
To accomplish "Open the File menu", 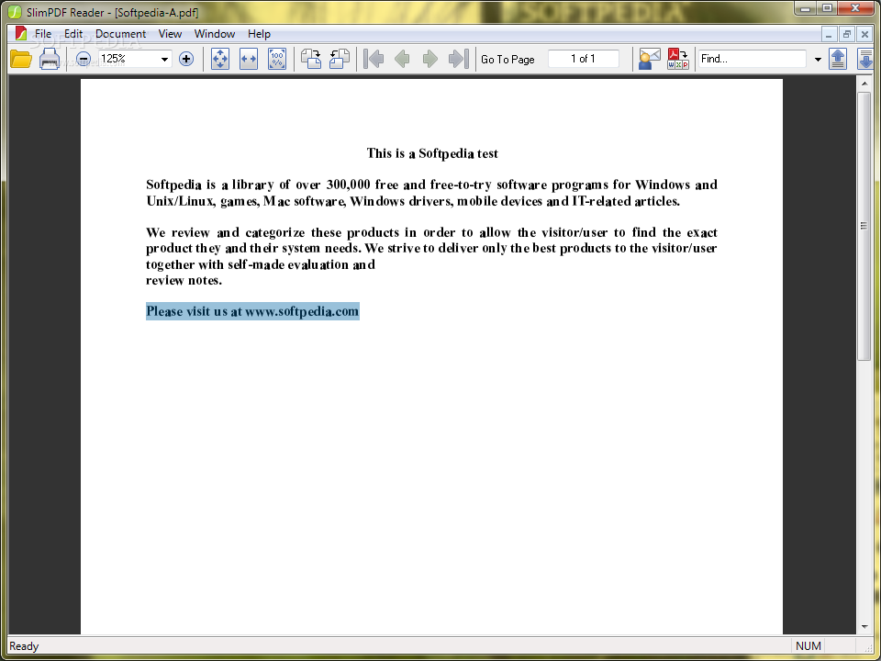I will [x=43, y=34].
